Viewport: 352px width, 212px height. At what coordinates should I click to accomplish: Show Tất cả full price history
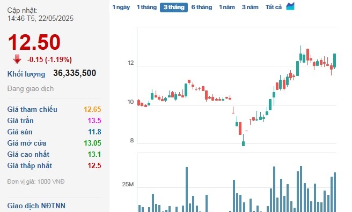(x=274, y=7)
